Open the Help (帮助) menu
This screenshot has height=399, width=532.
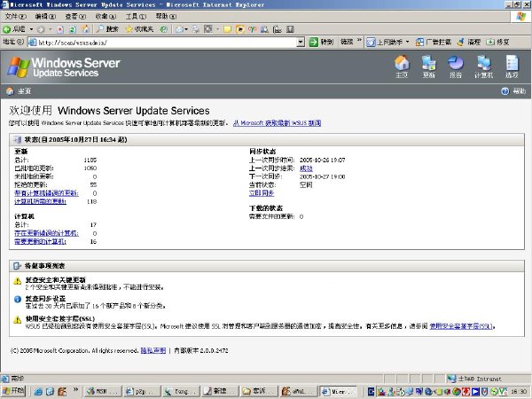point(166,16)
